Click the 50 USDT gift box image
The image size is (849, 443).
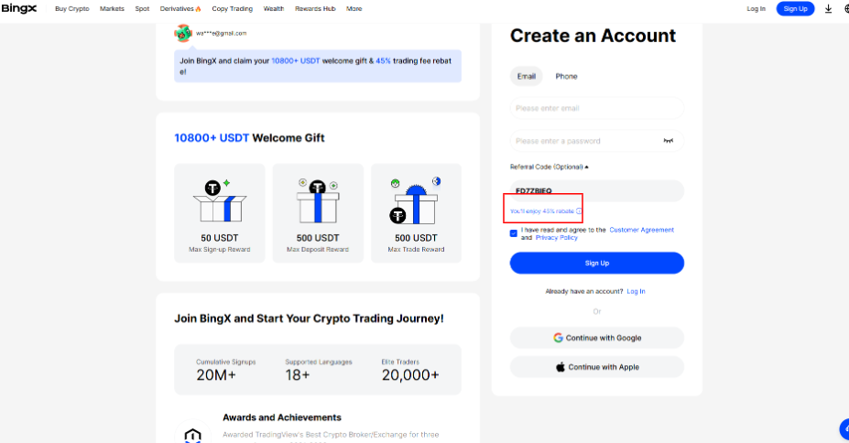tap(220, 200)
